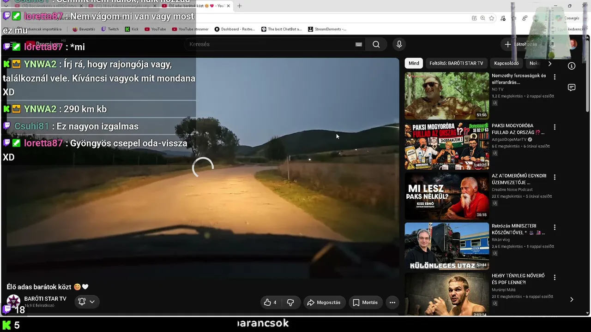Open the HErBY TÉNYLEG NŐVERŐ video thumbnail
The image size is (591, 332).
pos(447,294)
